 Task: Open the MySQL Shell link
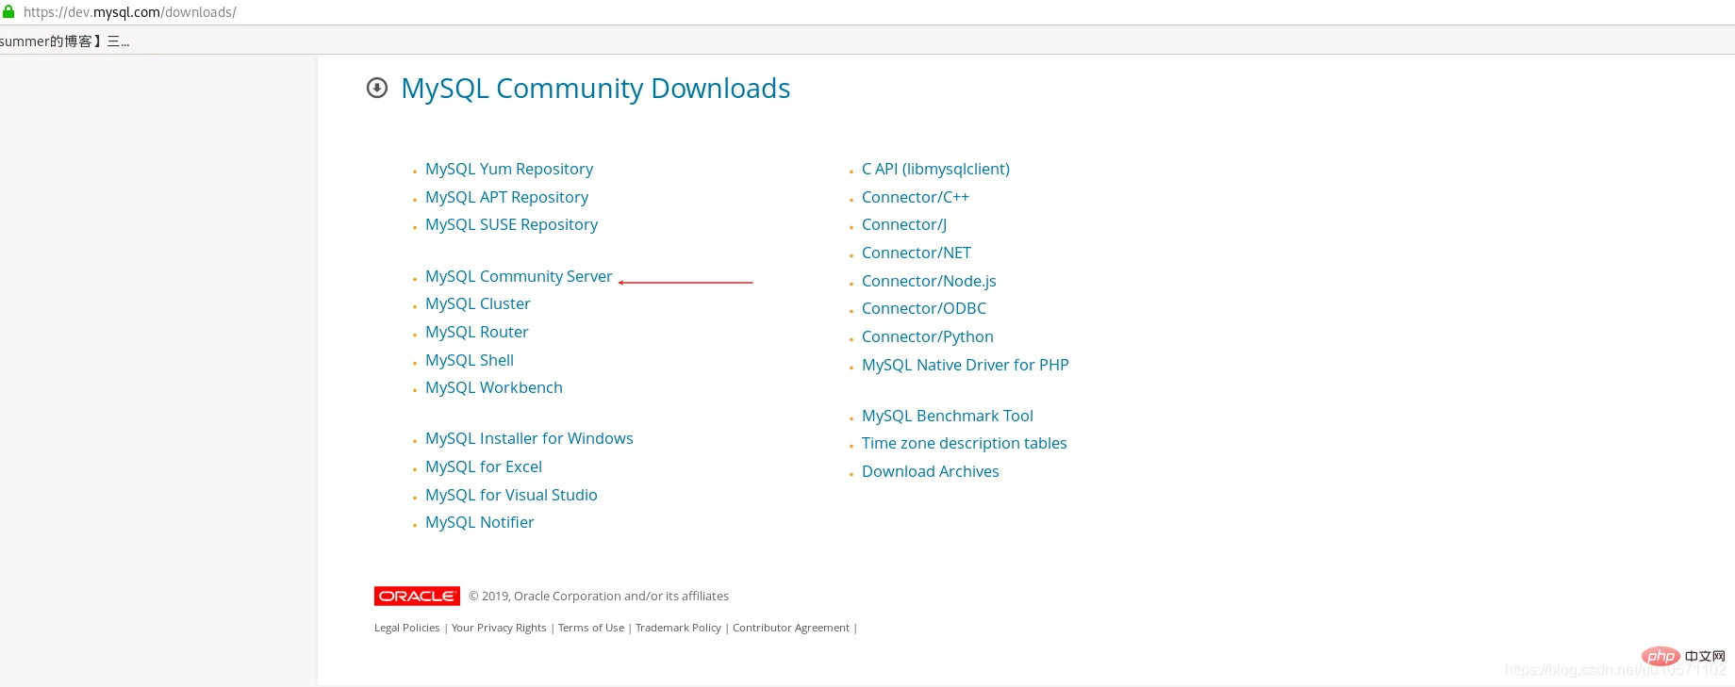pyautogui.click(x=469, y=360)
